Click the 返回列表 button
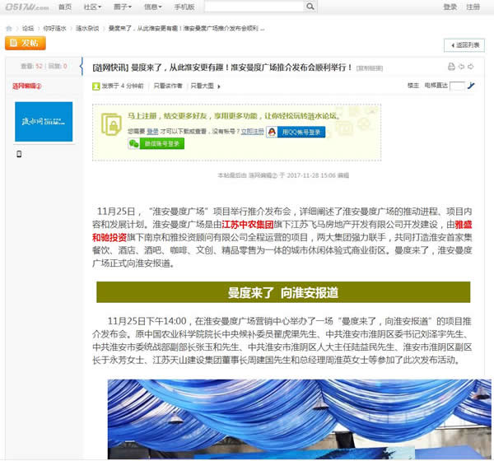494x461 pixels. pyautogui.click(x=464, y=44)
